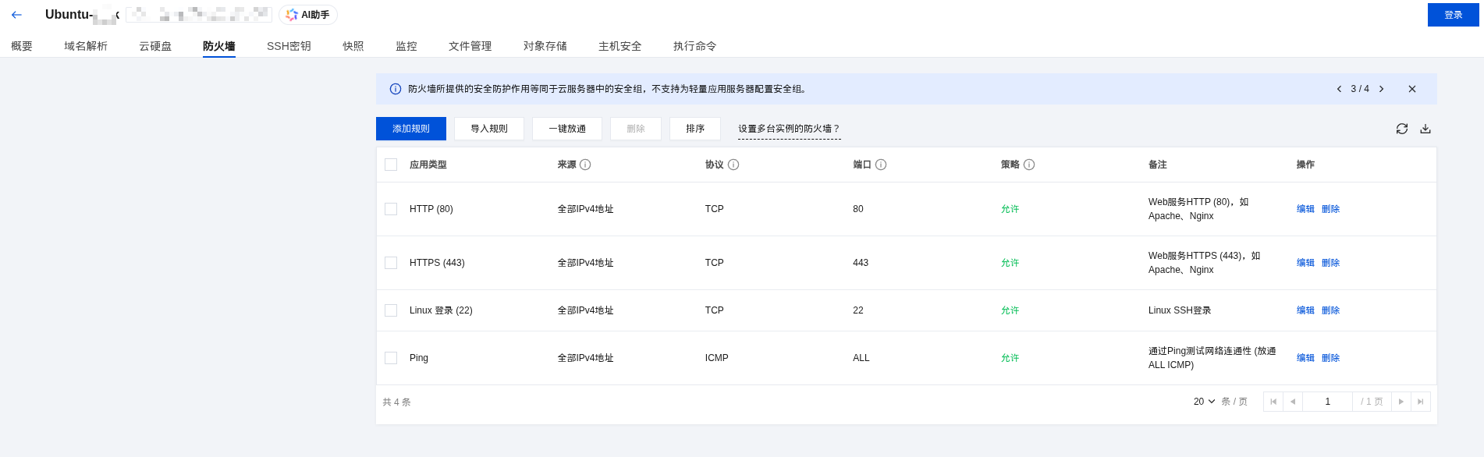Viewport: 1484px width, 457px height.
Task: Download the firewall rules
Action: click(1425, 129)
